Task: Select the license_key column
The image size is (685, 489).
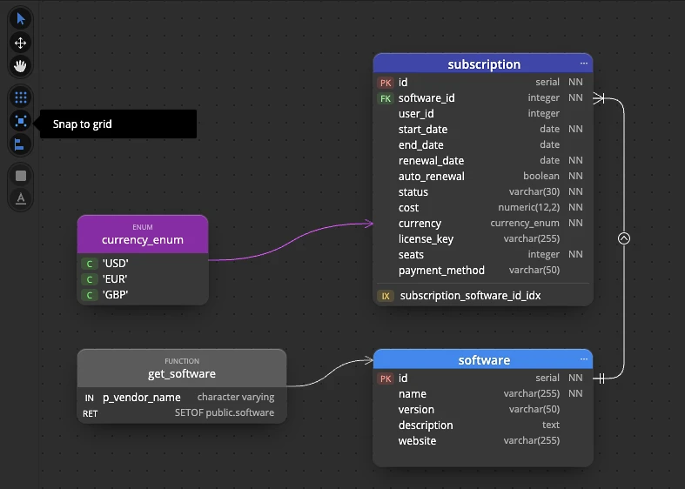Action: click(x=483, y=239)
